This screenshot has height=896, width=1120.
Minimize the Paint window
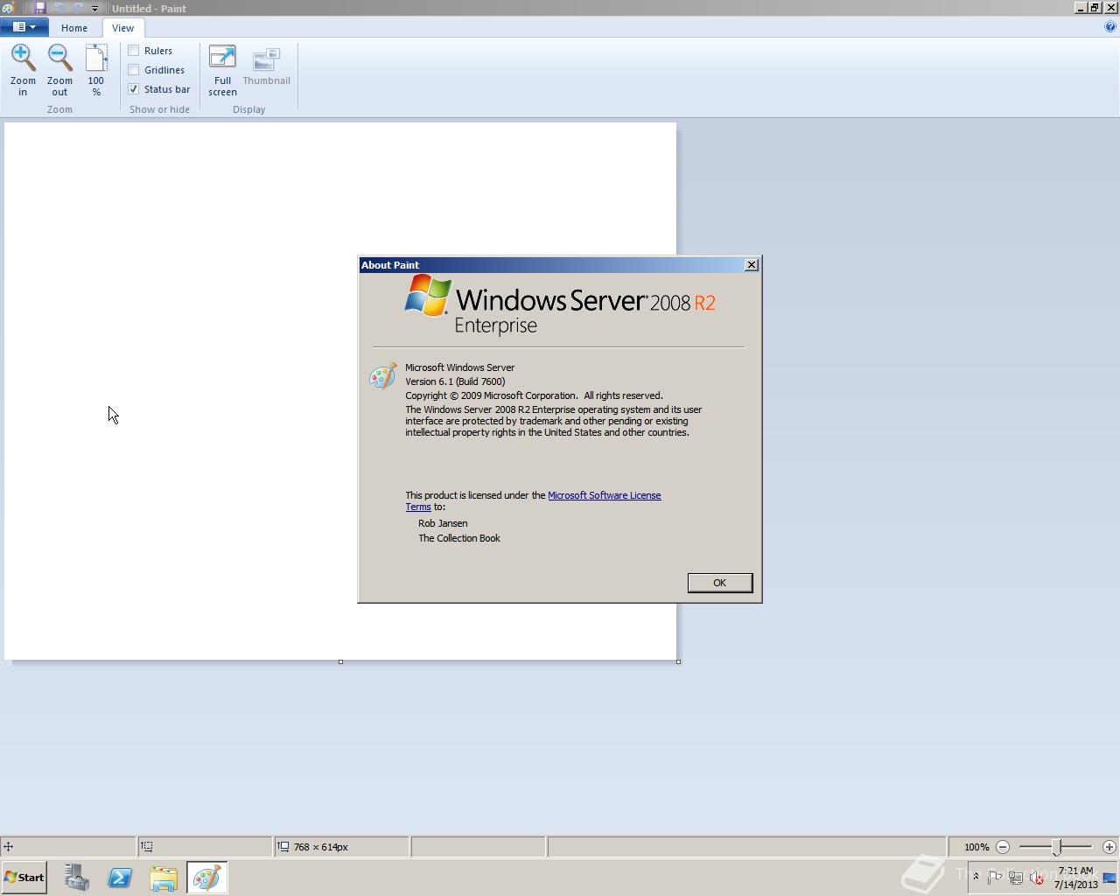click(x=1081, y=8)
